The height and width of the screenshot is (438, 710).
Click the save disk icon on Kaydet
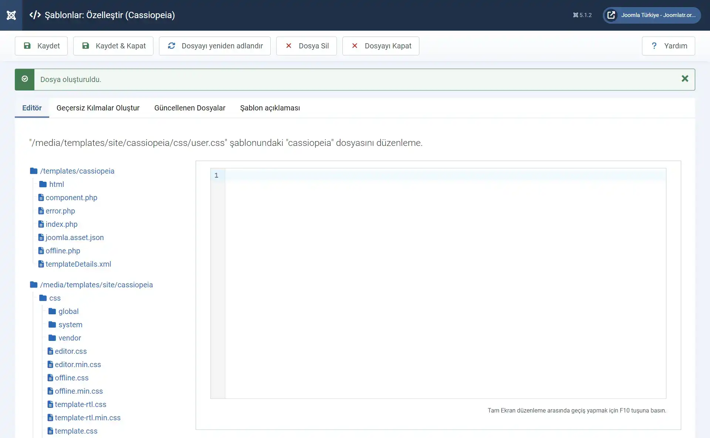click(x=27, y=45)
